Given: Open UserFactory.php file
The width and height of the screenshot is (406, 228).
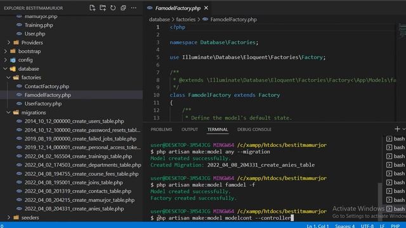Looking at the screenshot, I should click(x=43, y=104).
